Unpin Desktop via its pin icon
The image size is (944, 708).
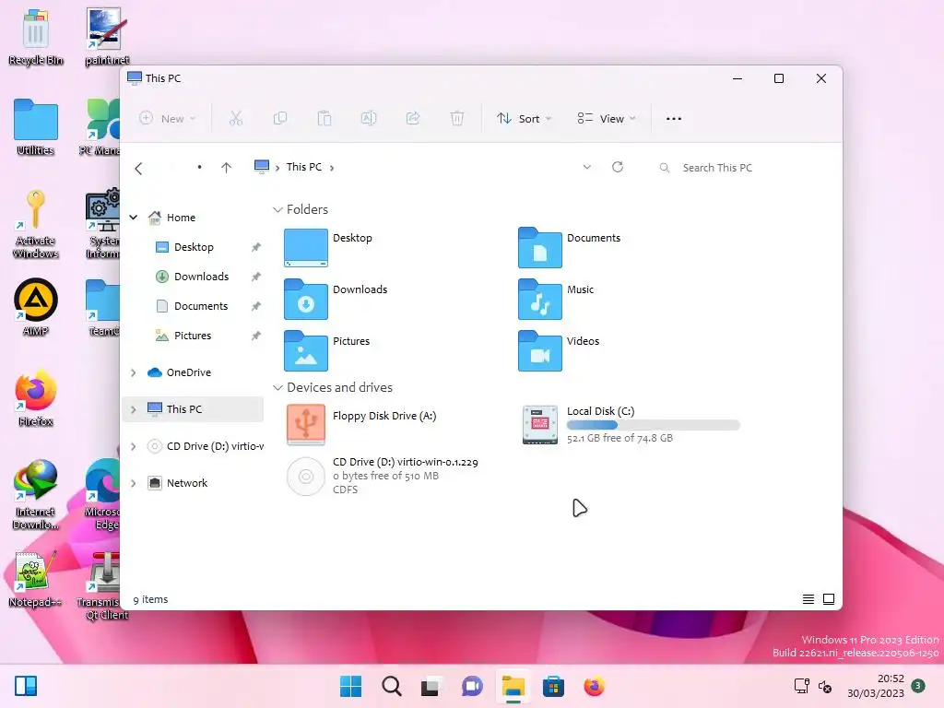(x=256, y=247)
